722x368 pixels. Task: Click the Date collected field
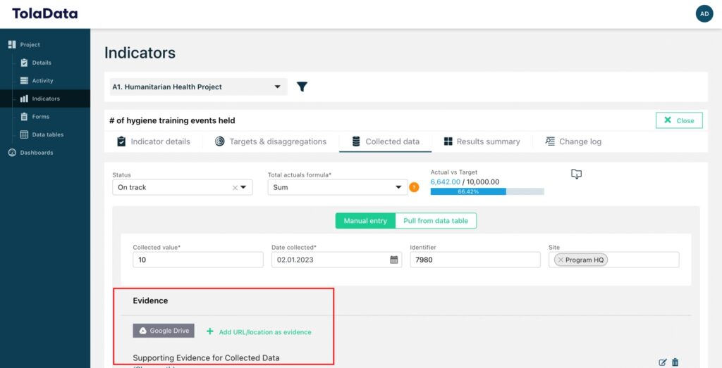click(336, 260)
